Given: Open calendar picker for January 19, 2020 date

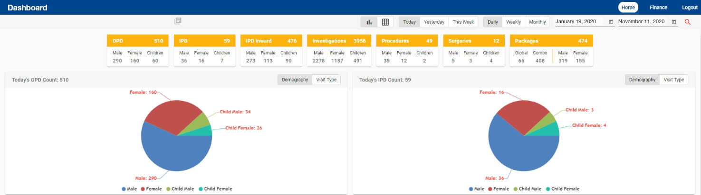Looking at the screenshot, I should pos(611,22).
